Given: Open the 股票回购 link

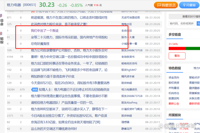Looking at the screenshot, I should click(x=174, y=98).
